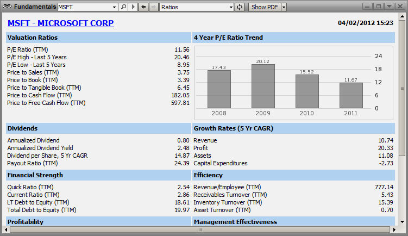
Task: Click the Dividend per Share, 5 Yr CAGR label
Action: pyautogui.click(x=47, y=156)
